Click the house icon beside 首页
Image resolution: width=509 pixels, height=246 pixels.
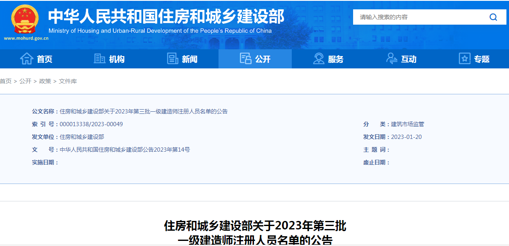tap(26, 59)
